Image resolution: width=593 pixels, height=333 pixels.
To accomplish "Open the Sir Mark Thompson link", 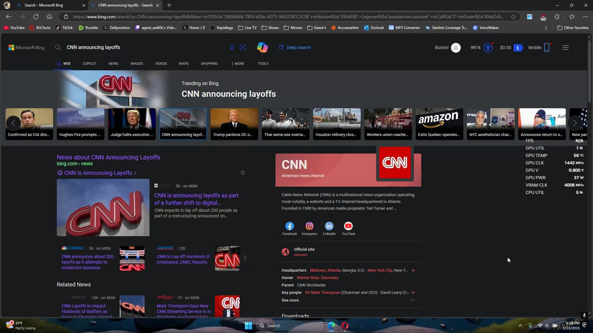I will (323, 292).
